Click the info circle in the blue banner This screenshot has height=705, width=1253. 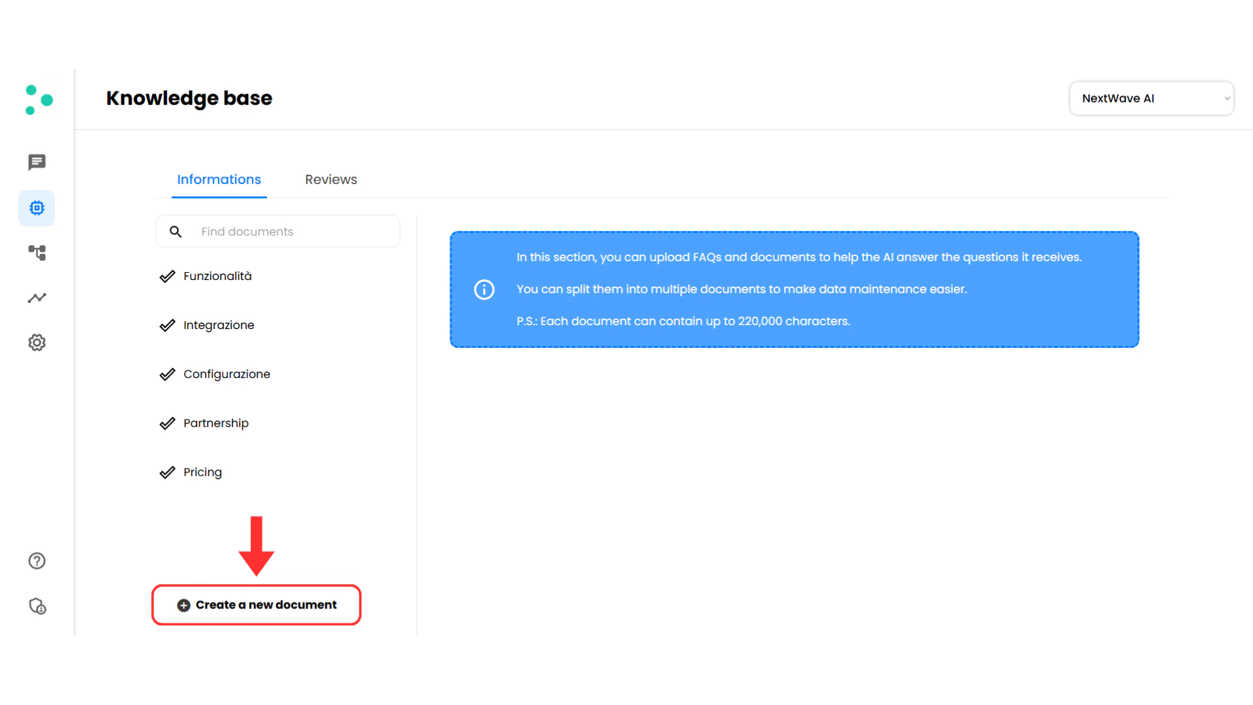pyautogui.click(x=484, y=289)
